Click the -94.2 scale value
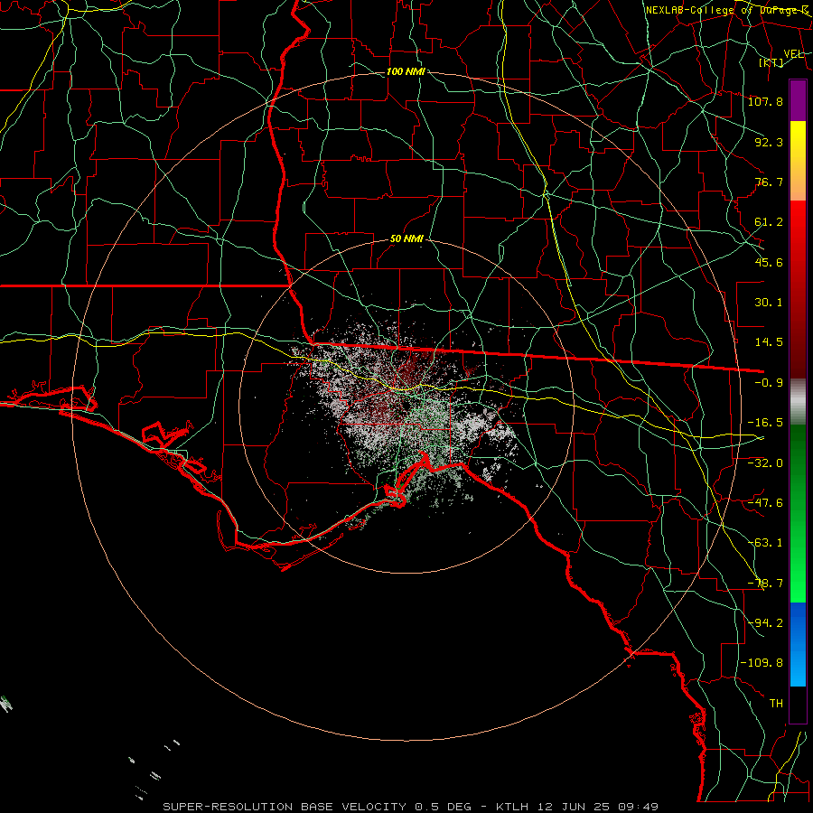813x813 pixels. tap(765, 622)
